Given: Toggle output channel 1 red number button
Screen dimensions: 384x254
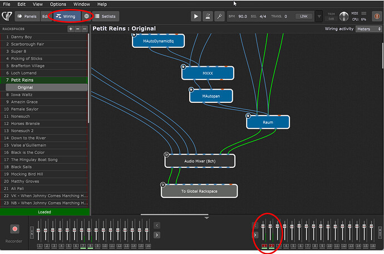Looking at the screenshot, I should click(x=264, y=246).
